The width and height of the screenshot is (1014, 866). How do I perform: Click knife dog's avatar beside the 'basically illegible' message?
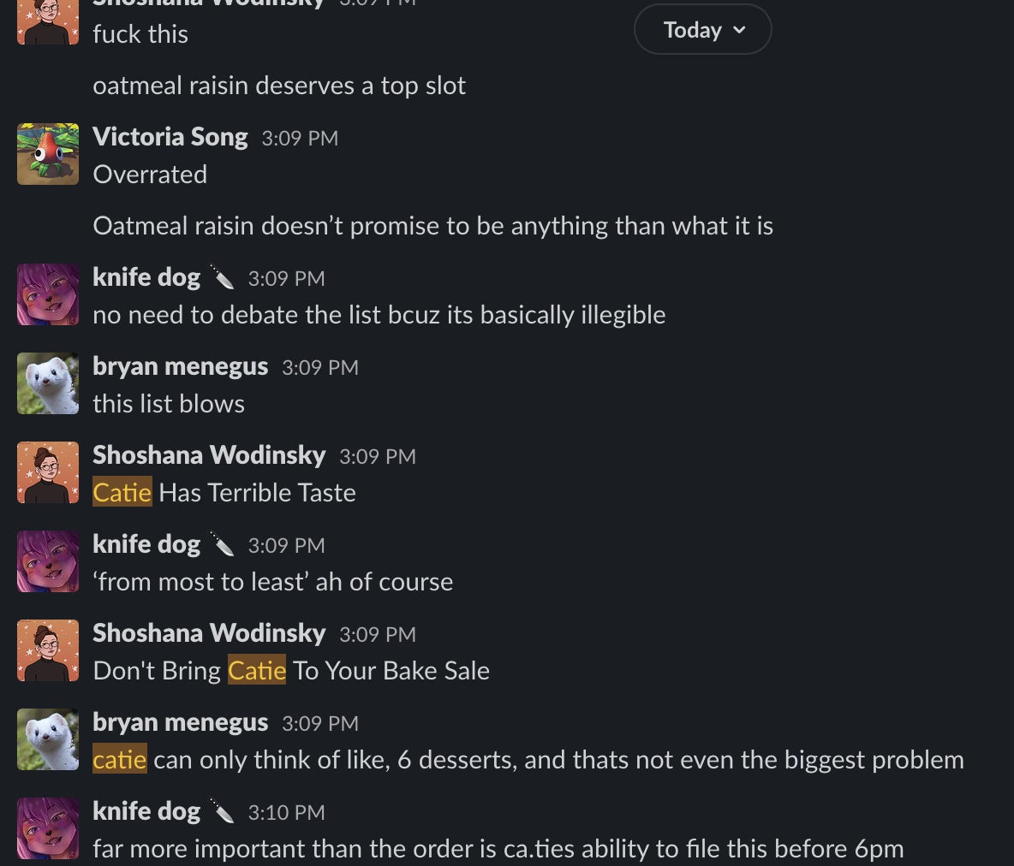click(x=48, y=294)
